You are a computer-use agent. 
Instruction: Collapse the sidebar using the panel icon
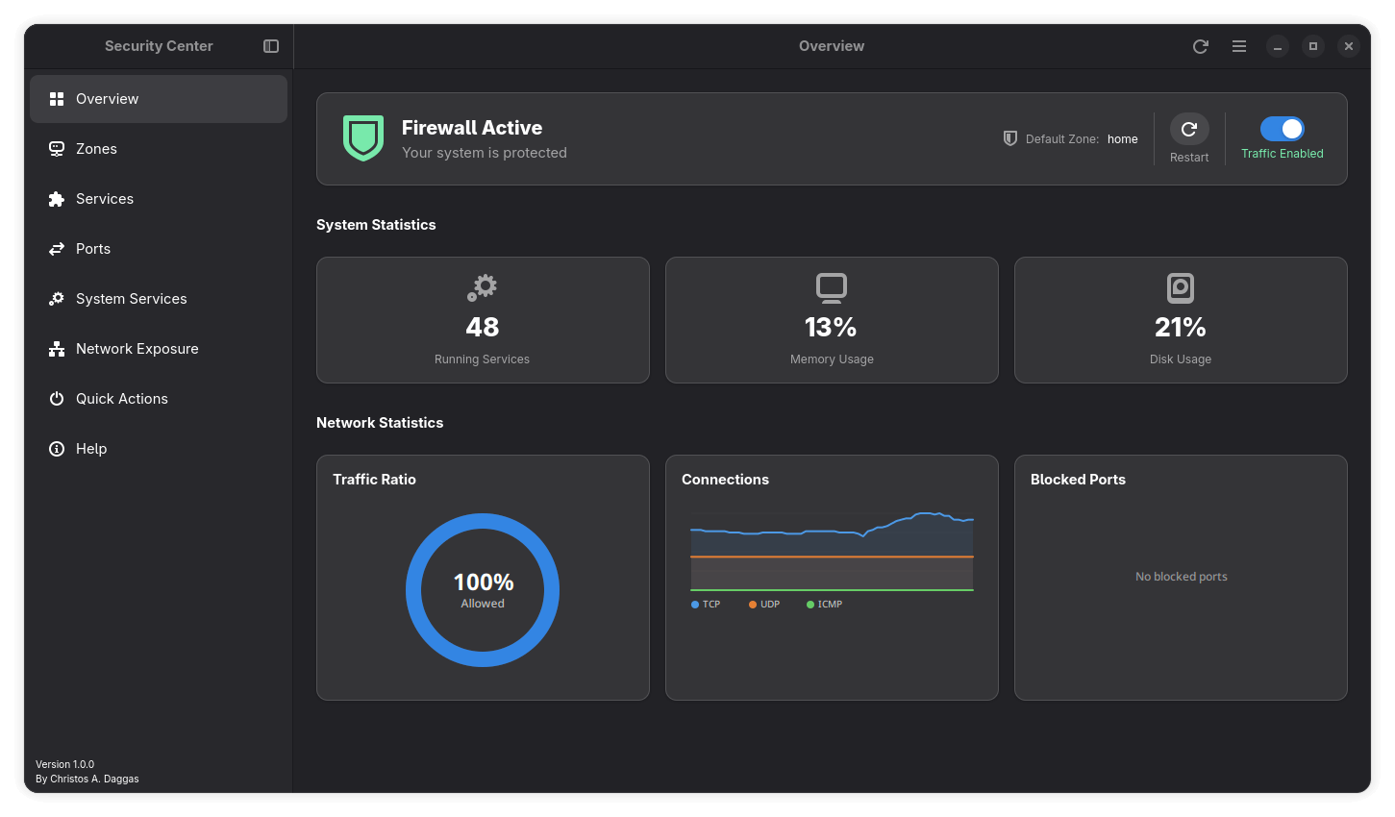tap(271, 46)
